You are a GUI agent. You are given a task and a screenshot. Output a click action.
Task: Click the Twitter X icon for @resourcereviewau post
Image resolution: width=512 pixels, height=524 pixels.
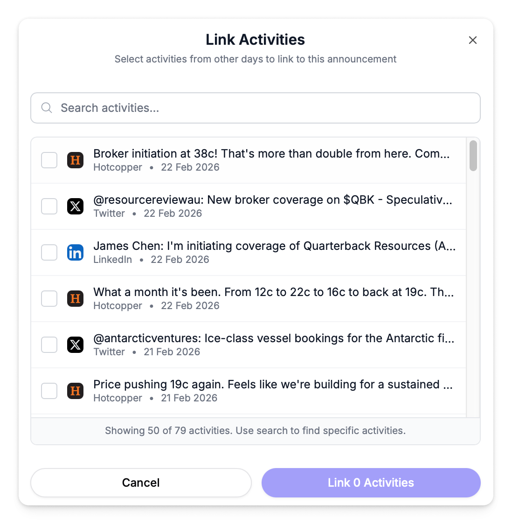click(x=75, y=206)
